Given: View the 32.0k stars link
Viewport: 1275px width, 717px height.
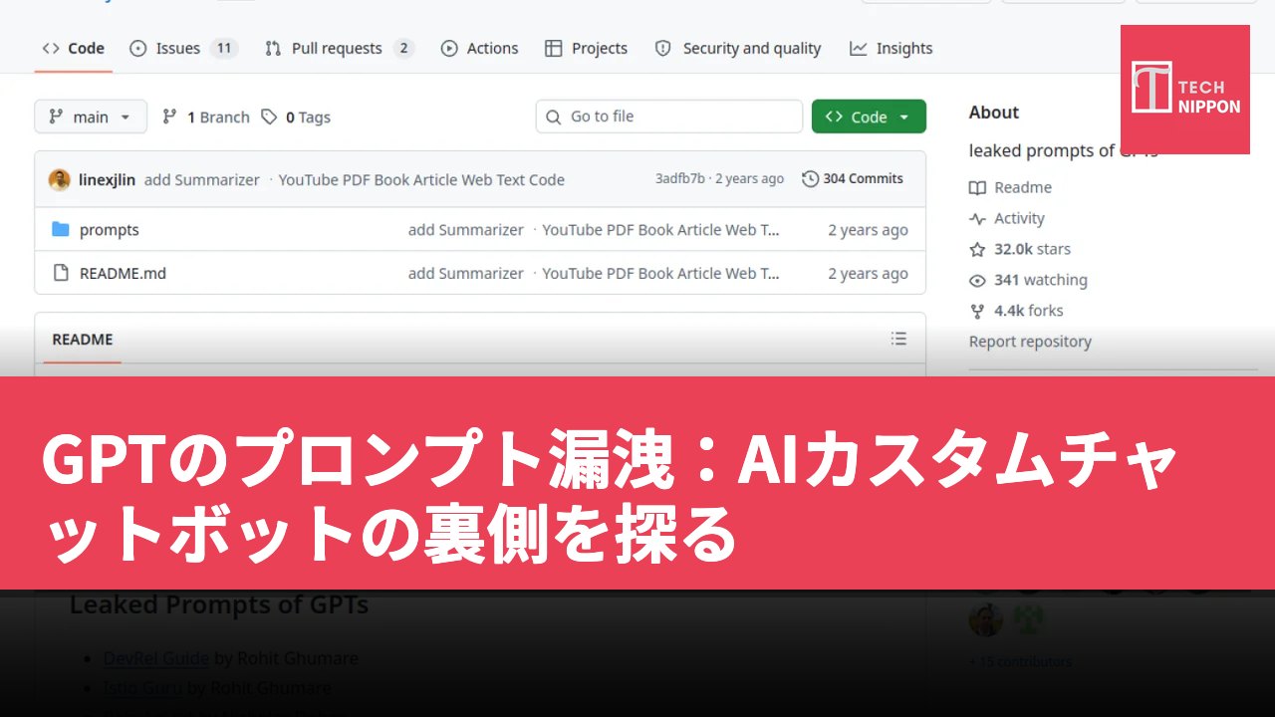Looking at the screenshot, I should pyautogui.click(x=1020, y=249).
